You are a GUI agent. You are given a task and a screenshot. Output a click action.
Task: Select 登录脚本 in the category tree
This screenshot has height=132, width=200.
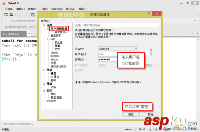[x=56, y=35]
